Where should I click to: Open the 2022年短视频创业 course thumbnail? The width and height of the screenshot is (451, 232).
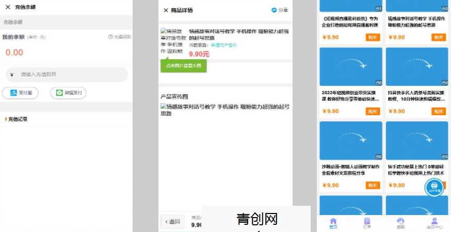pyautogui.click(x=351, y=66)
